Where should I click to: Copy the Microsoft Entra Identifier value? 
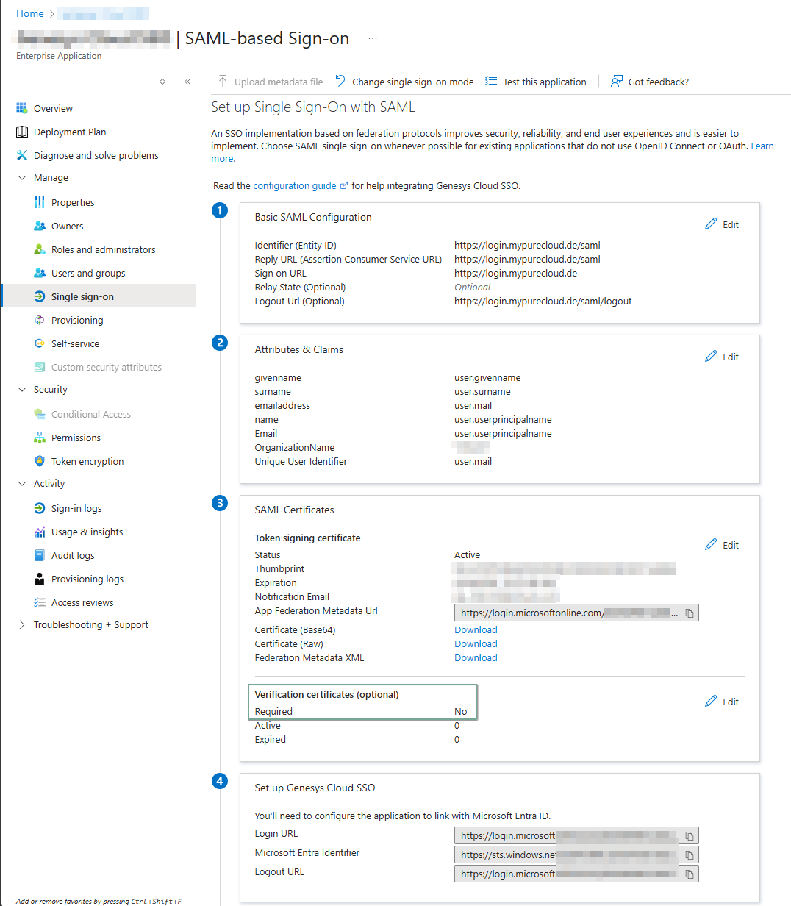[x=690, y=855]
